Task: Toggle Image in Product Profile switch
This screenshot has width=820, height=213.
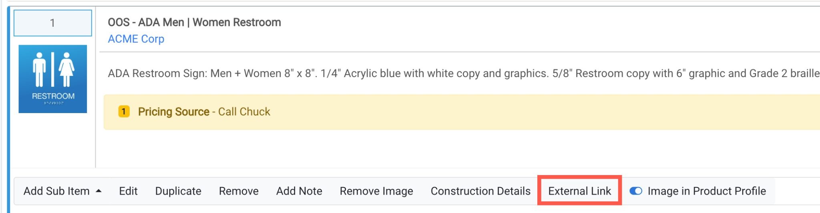Action: pos(636,191)
